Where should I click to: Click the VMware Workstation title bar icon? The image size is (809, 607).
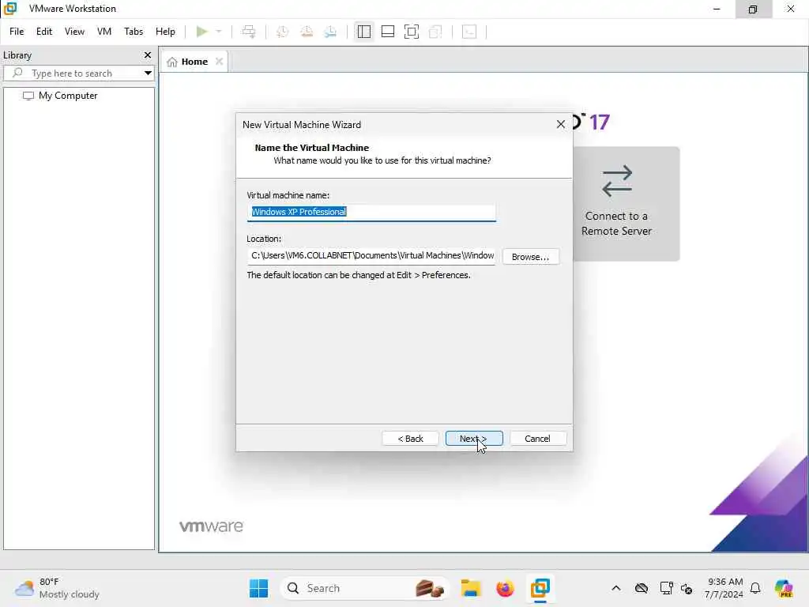pos(9,9)
